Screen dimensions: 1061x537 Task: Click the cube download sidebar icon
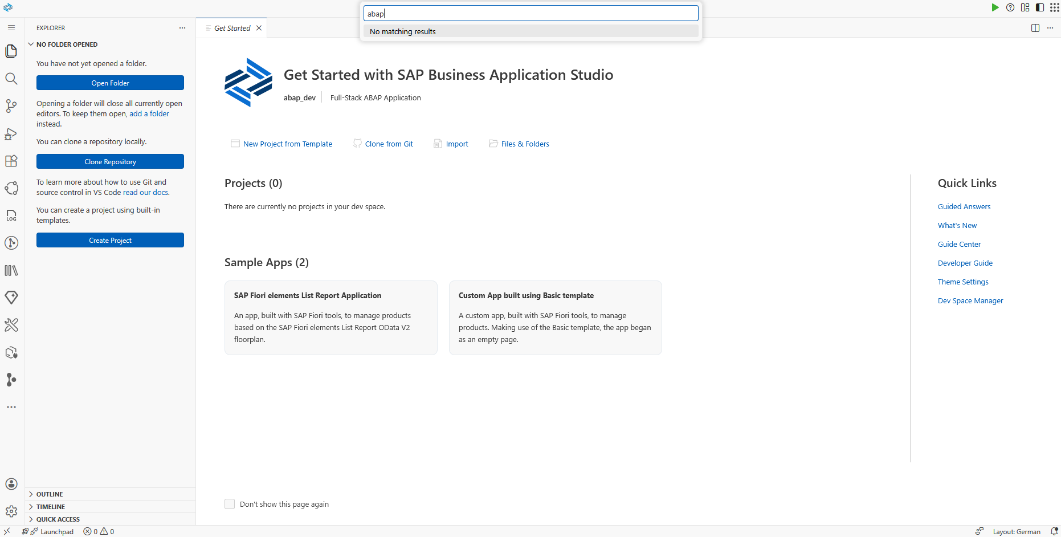11,352
